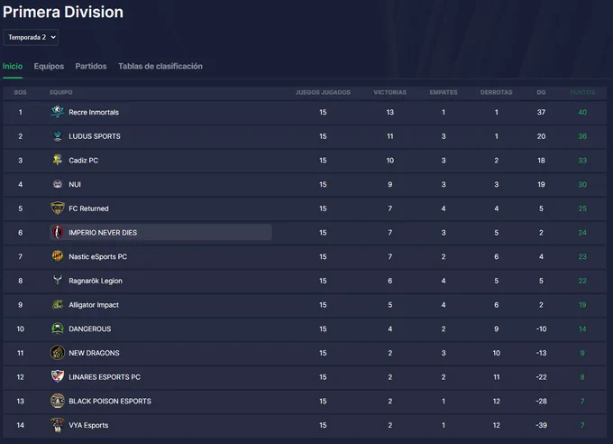Screen dimensions: 613x444
Task: Click NUI points value 30
Action: coord(582,184)
